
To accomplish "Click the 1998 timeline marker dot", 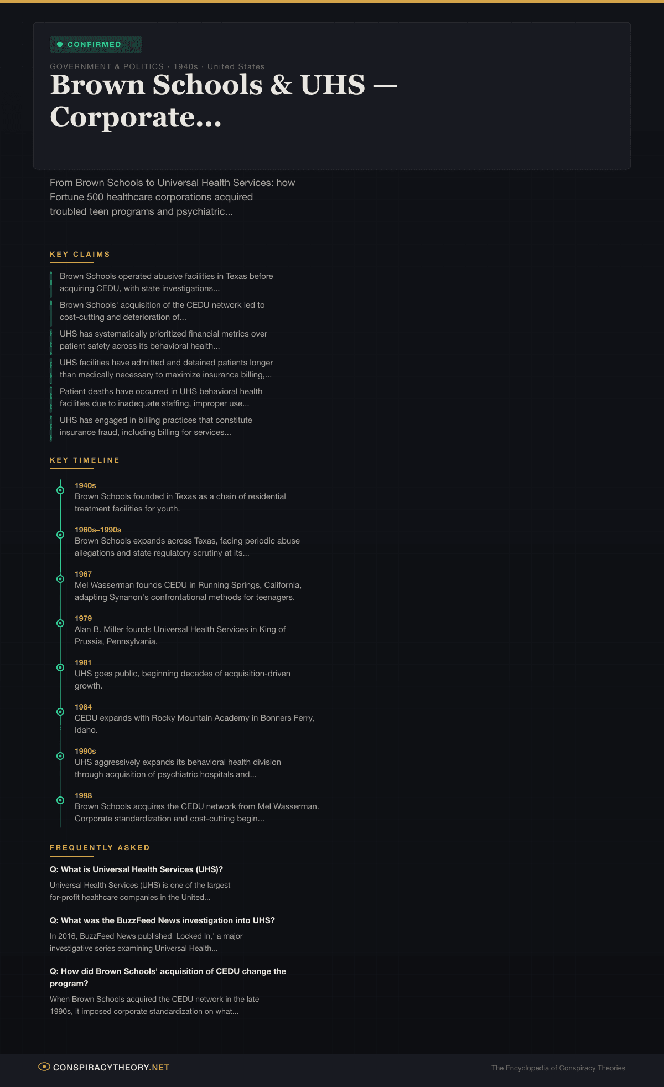I will (x=60, y=800).
